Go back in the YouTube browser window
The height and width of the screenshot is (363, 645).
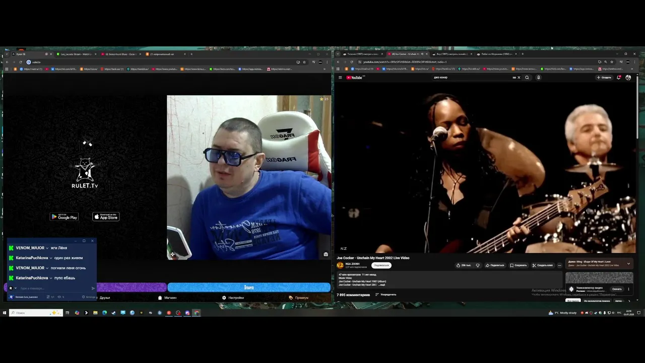(x=338, y=62)
